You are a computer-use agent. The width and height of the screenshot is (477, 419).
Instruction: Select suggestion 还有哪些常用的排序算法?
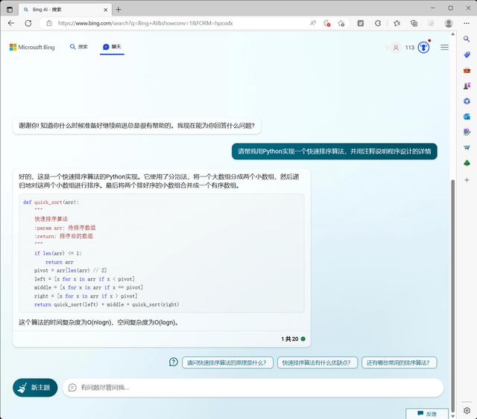399,363
